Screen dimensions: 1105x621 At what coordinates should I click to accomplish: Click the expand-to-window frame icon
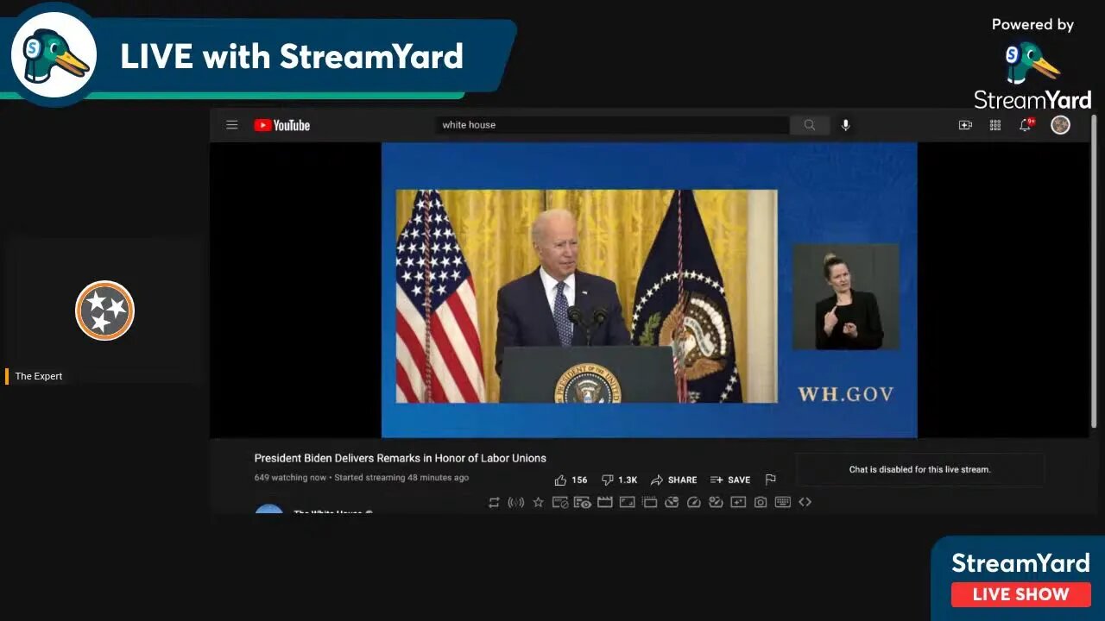tap(628, 502)
